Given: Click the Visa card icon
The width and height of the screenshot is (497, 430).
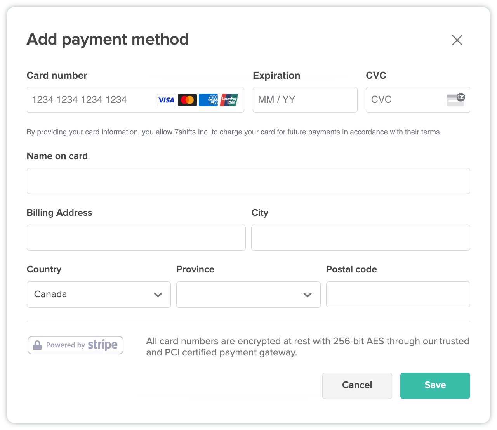Looking at the screenshot, I should pyautogui.click(x=166, y=100).
